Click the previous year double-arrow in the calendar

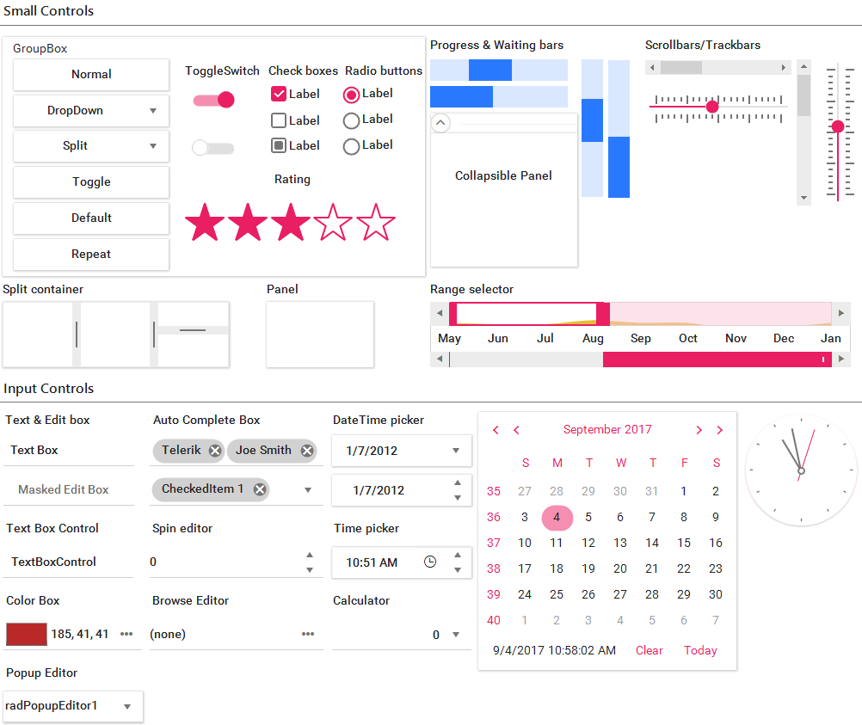click(496, 429)
